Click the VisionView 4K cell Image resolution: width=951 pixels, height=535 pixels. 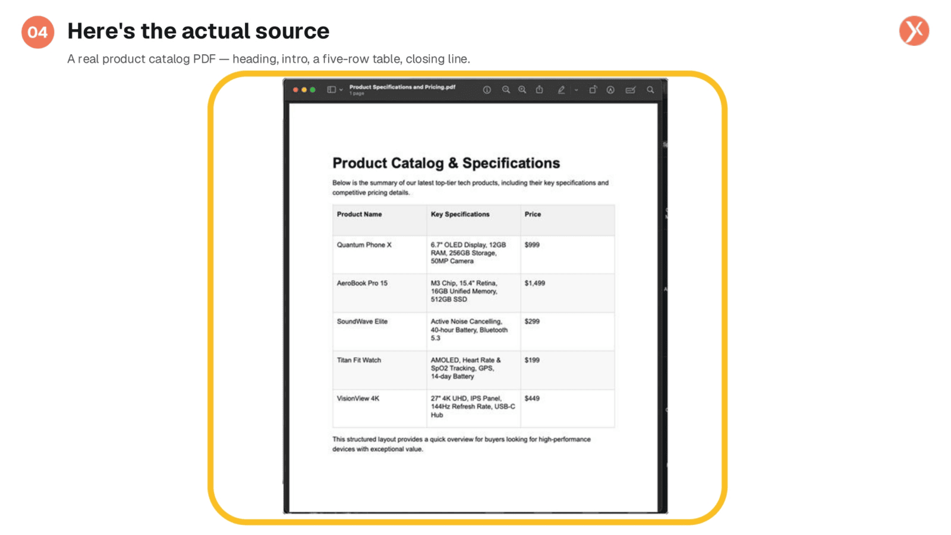tap(380, 408)
